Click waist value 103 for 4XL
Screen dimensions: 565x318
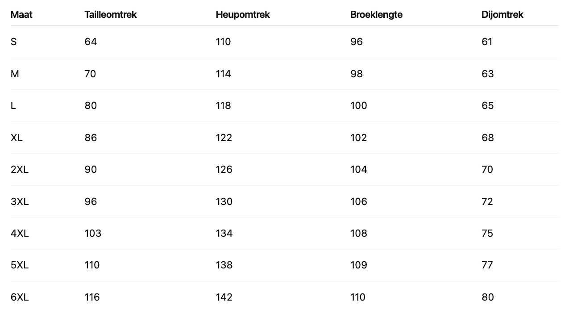93,233
